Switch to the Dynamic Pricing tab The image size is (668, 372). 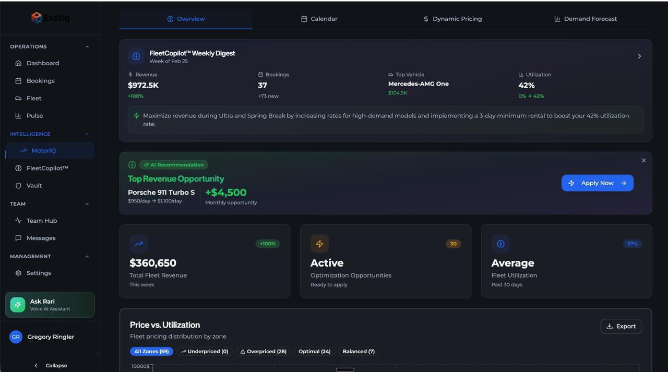click(x=452, y=18)
